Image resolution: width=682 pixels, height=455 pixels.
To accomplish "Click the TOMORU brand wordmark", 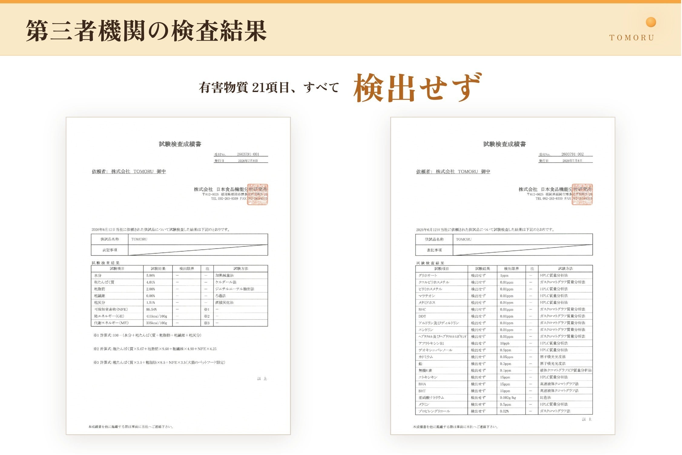I will [632, 38].
